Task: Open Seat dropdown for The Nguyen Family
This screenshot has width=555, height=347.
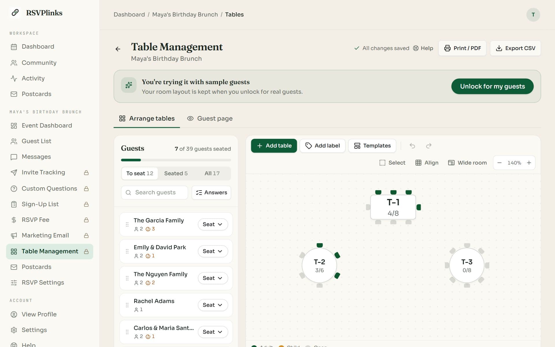Action: point(213,278)
